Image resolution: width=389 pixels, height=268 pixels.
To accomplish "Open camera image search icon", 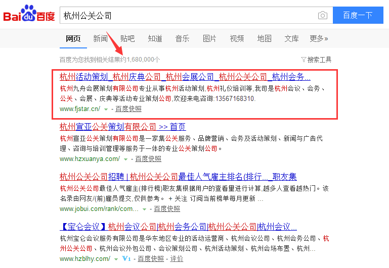I will point(323,15).
